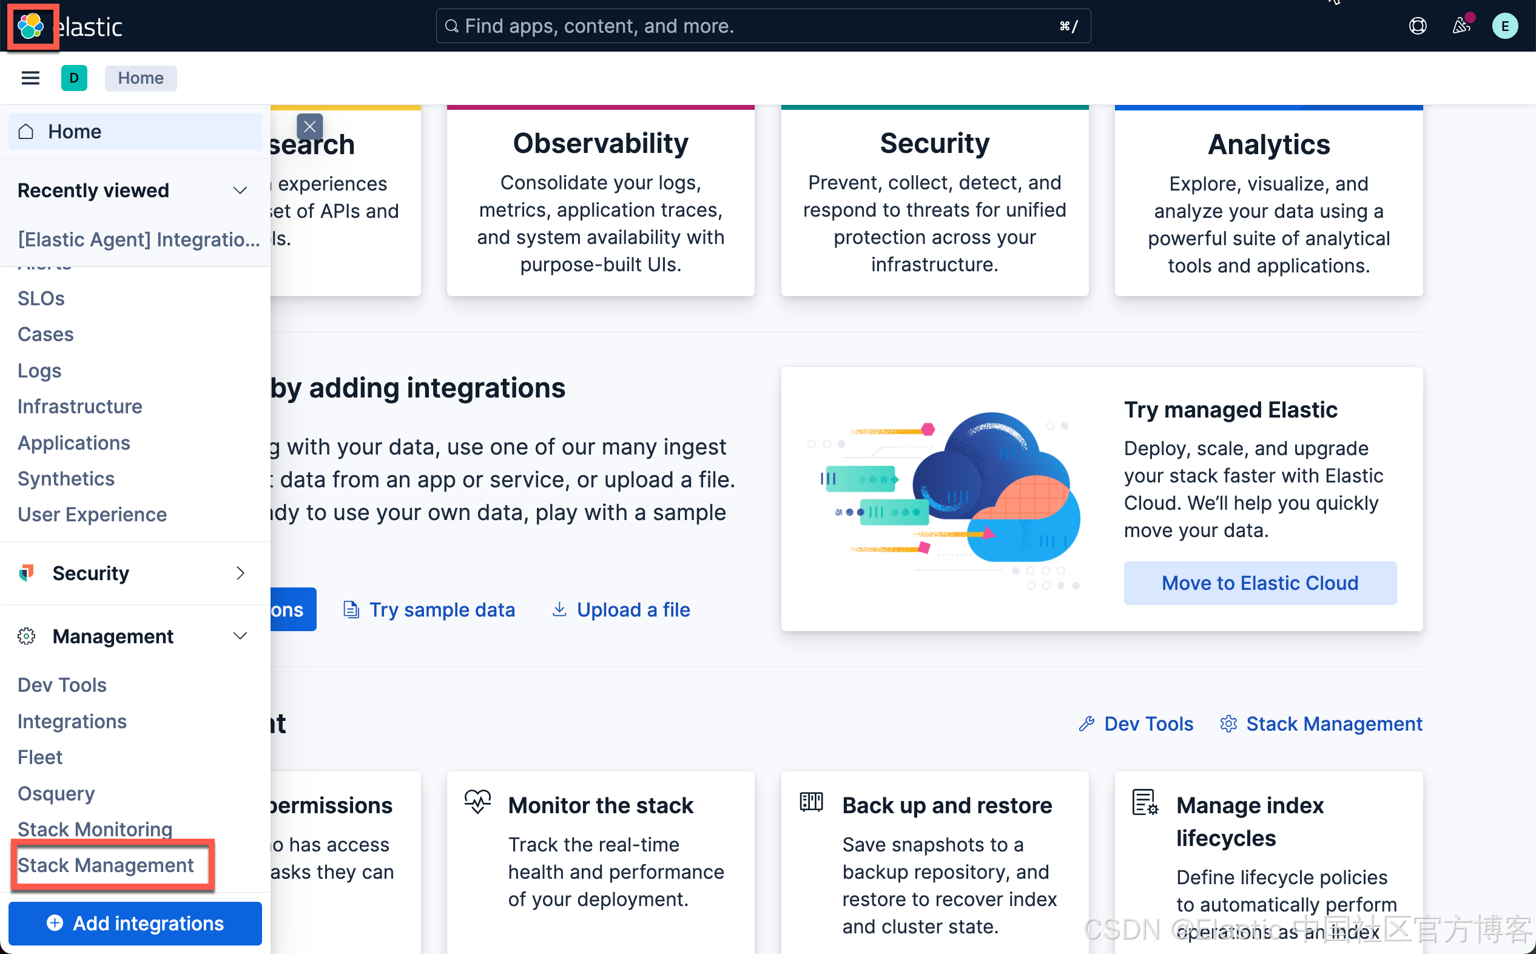Collapse the Management navigation group

coord(240,636)
